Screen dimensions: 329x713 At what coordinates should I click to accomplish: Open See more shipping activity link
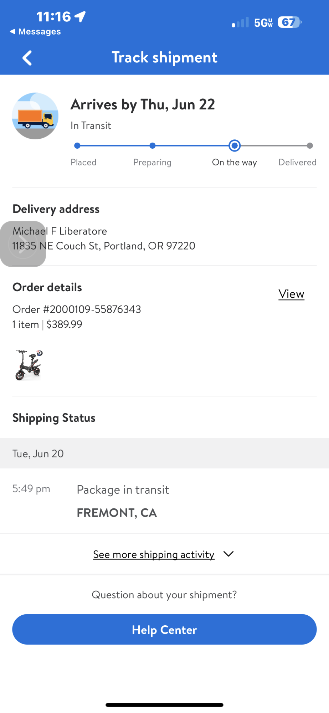154,554
